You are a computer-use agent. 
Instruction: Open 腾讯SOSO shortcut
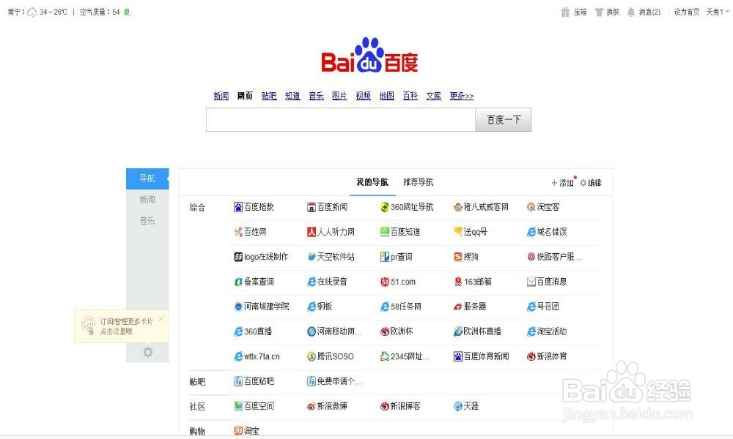pyautogui.click(x=331, y=356)
